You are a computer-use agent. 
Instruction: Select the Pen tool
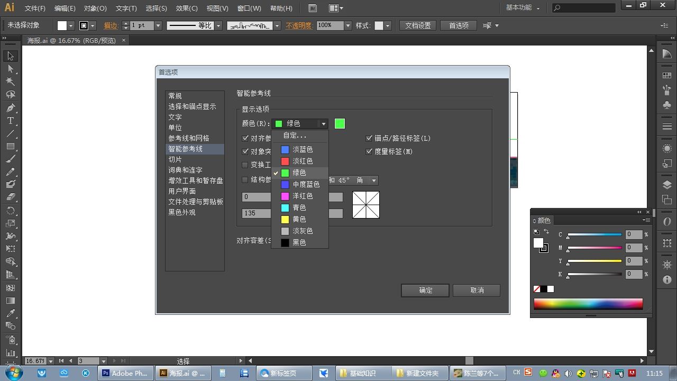(x=10, y=107)
